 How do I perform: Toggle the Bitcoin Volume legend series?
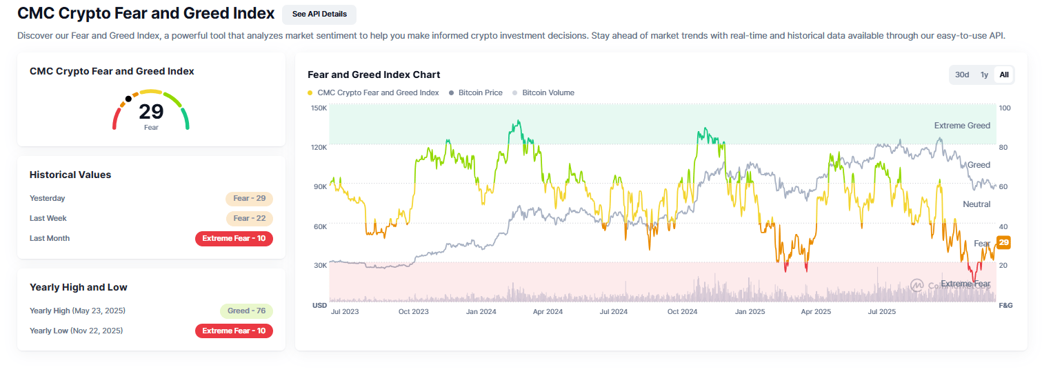(x=548, y=92)
